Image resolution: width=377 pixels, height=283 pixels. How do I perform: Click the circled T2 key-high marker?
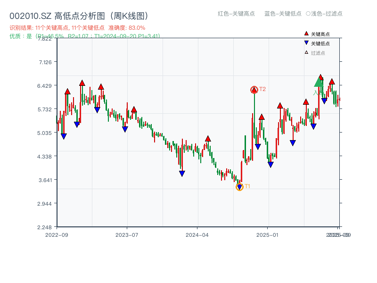click(254, 89)
